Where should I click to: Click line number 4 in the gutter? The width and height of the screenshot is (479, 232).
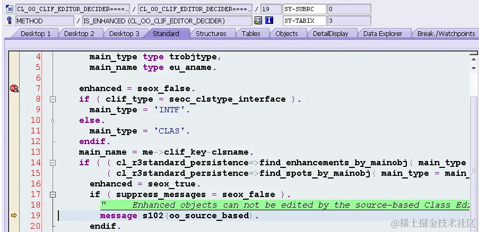(38, 57)
